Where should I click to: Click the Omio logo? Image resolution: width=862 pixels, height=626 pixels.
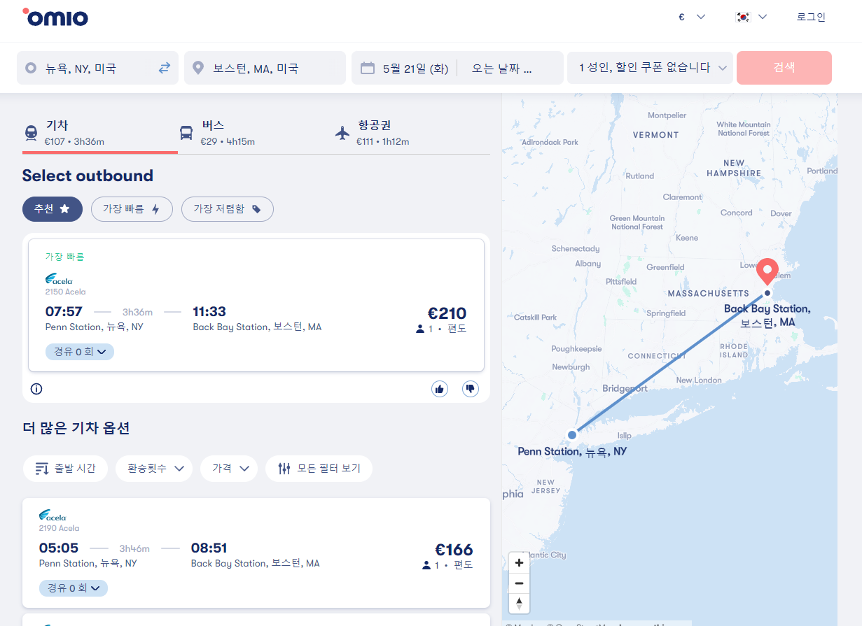pyautogui.click(x=55, y=17)
